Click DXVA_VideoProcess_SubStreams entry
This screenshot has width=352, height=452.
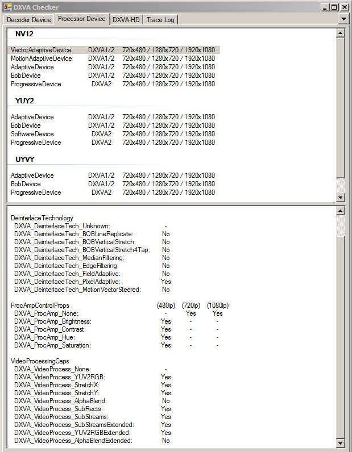click(61, 417)
